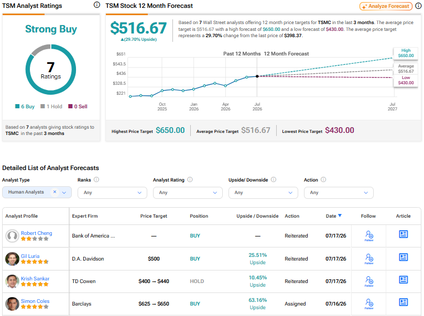Click the Analyze Forecast button
The height and width of the screenshot is (316, 424).
click(x=386, y=6)
